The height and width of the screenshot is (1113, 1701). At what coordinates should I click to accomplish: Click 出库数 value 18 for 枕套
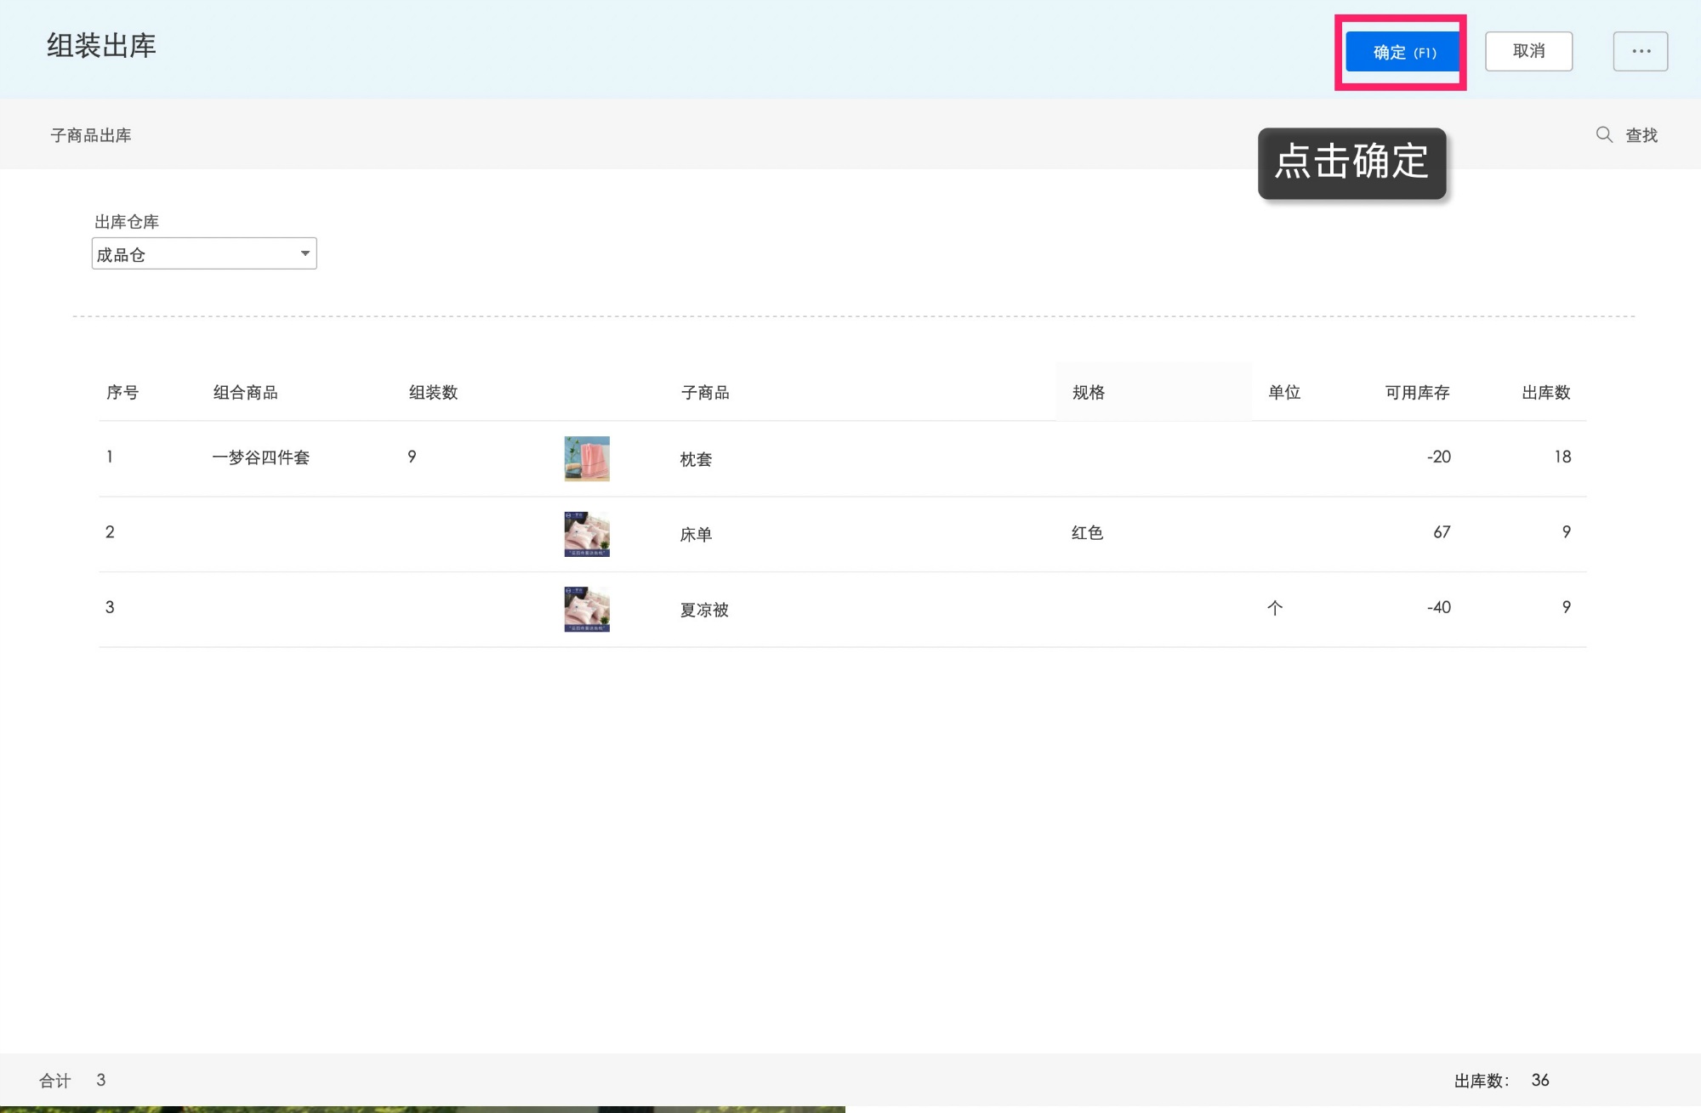[1562, 457]
